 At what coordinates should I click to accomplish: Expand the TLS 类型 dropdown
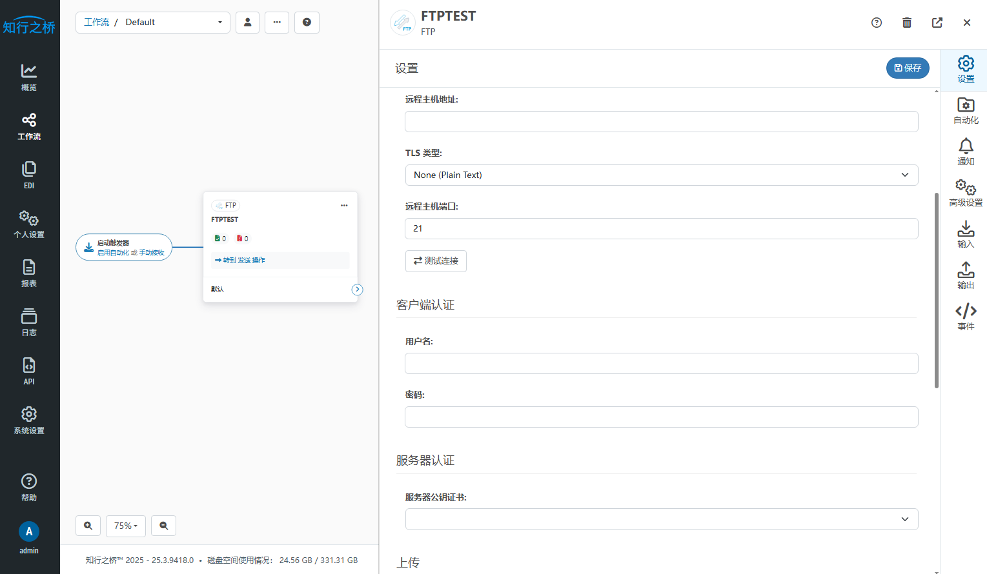pyautogui.click(x=661, y=175)
